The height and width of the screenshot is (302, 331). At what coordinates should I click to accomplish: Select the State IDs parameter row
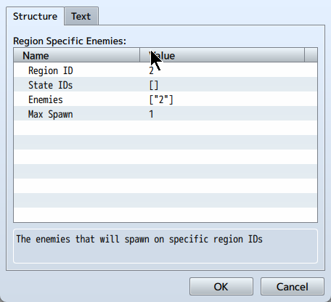tap(165, 84)
